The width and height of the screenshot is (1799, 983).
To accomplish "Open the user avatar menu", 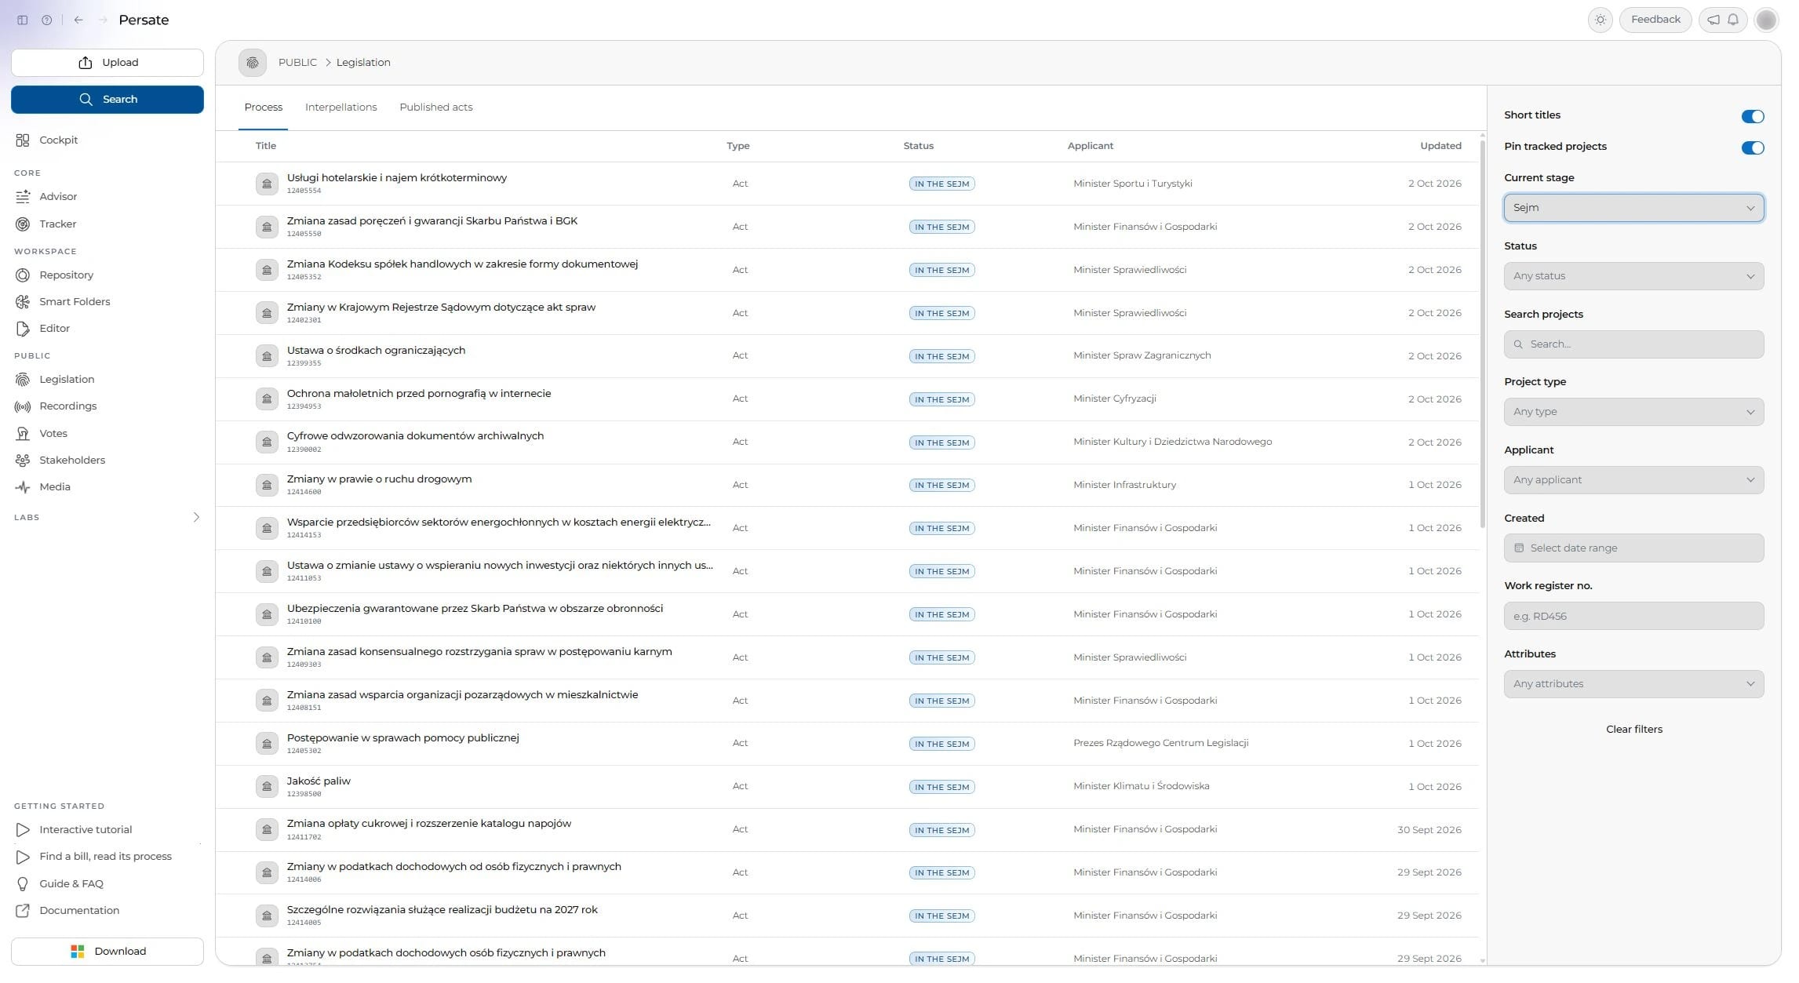I will click(1766, 20).
